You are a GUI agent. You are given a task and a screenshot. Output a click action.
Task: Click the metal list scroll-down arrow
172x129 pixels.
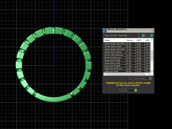152,71
